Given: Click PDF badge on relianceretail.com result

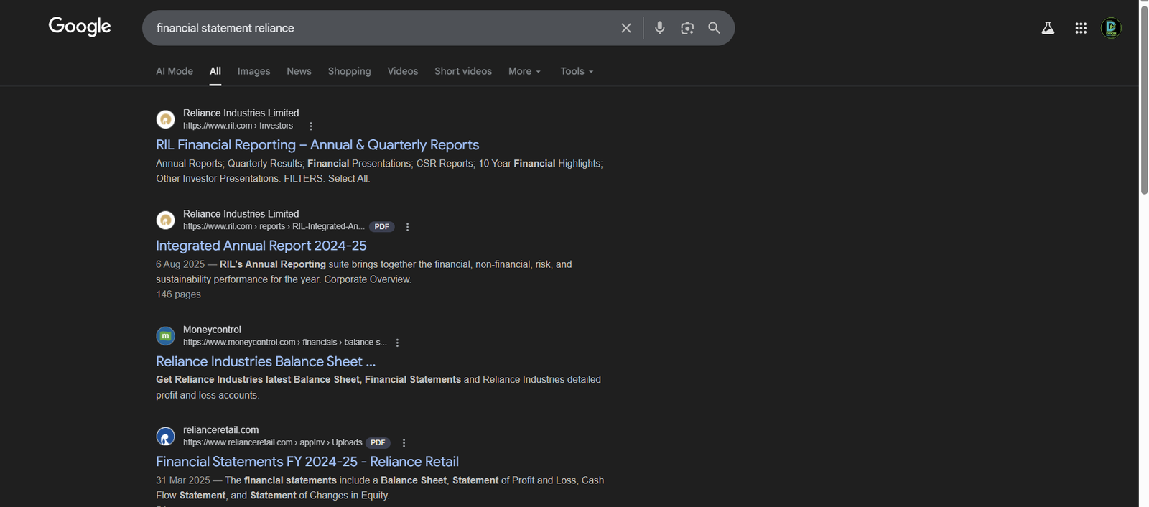Looking at the screenshot, I should 378,442.
